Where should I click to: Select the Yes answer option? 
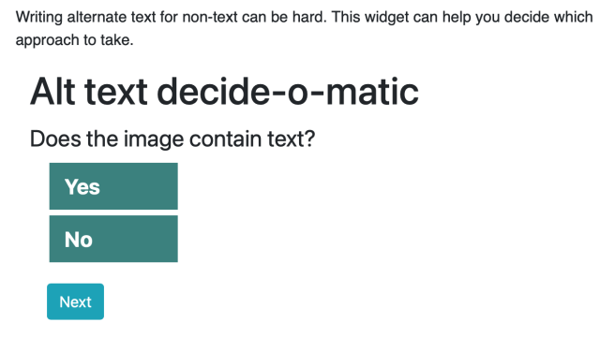pyautogui.click(x=113, y=186)
